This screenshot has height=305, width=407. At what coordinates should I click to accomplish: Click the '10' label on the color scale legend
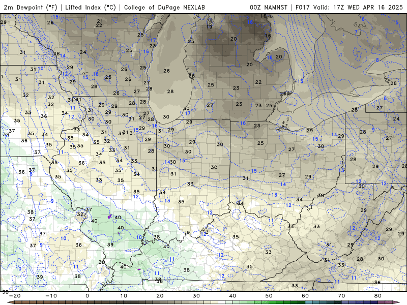(124, 296)
